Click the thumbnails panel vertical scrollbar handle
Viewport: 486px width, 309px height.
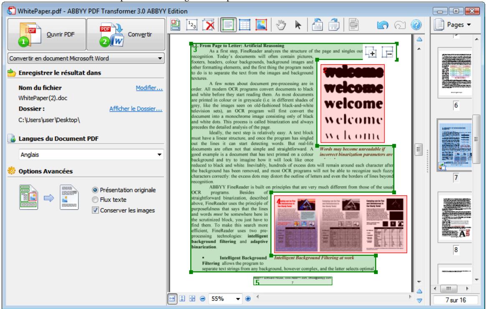476,139
